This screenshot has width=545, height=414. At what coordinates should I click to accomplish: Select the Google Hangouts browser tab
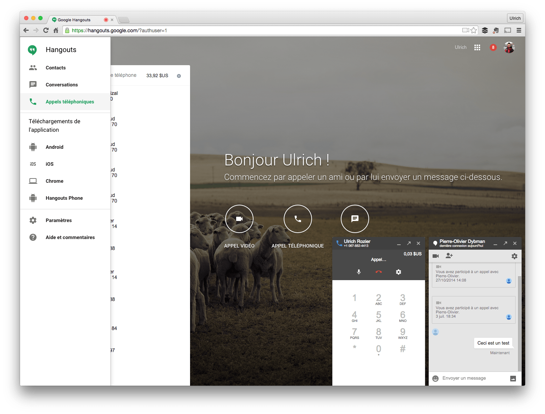pyautogui.click(x=83, y=20)
